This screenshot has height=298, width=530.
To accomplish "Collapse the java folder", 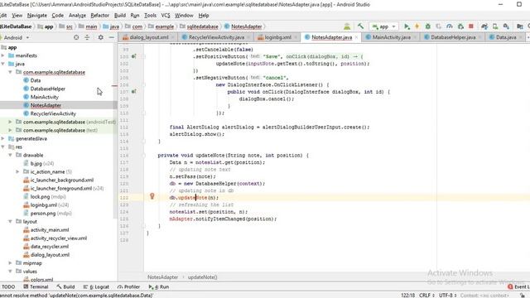I will (x=3, y=64).
